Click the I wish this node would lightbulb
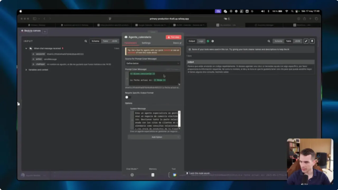Screen dimensions: 338x190 coord(187,173)
